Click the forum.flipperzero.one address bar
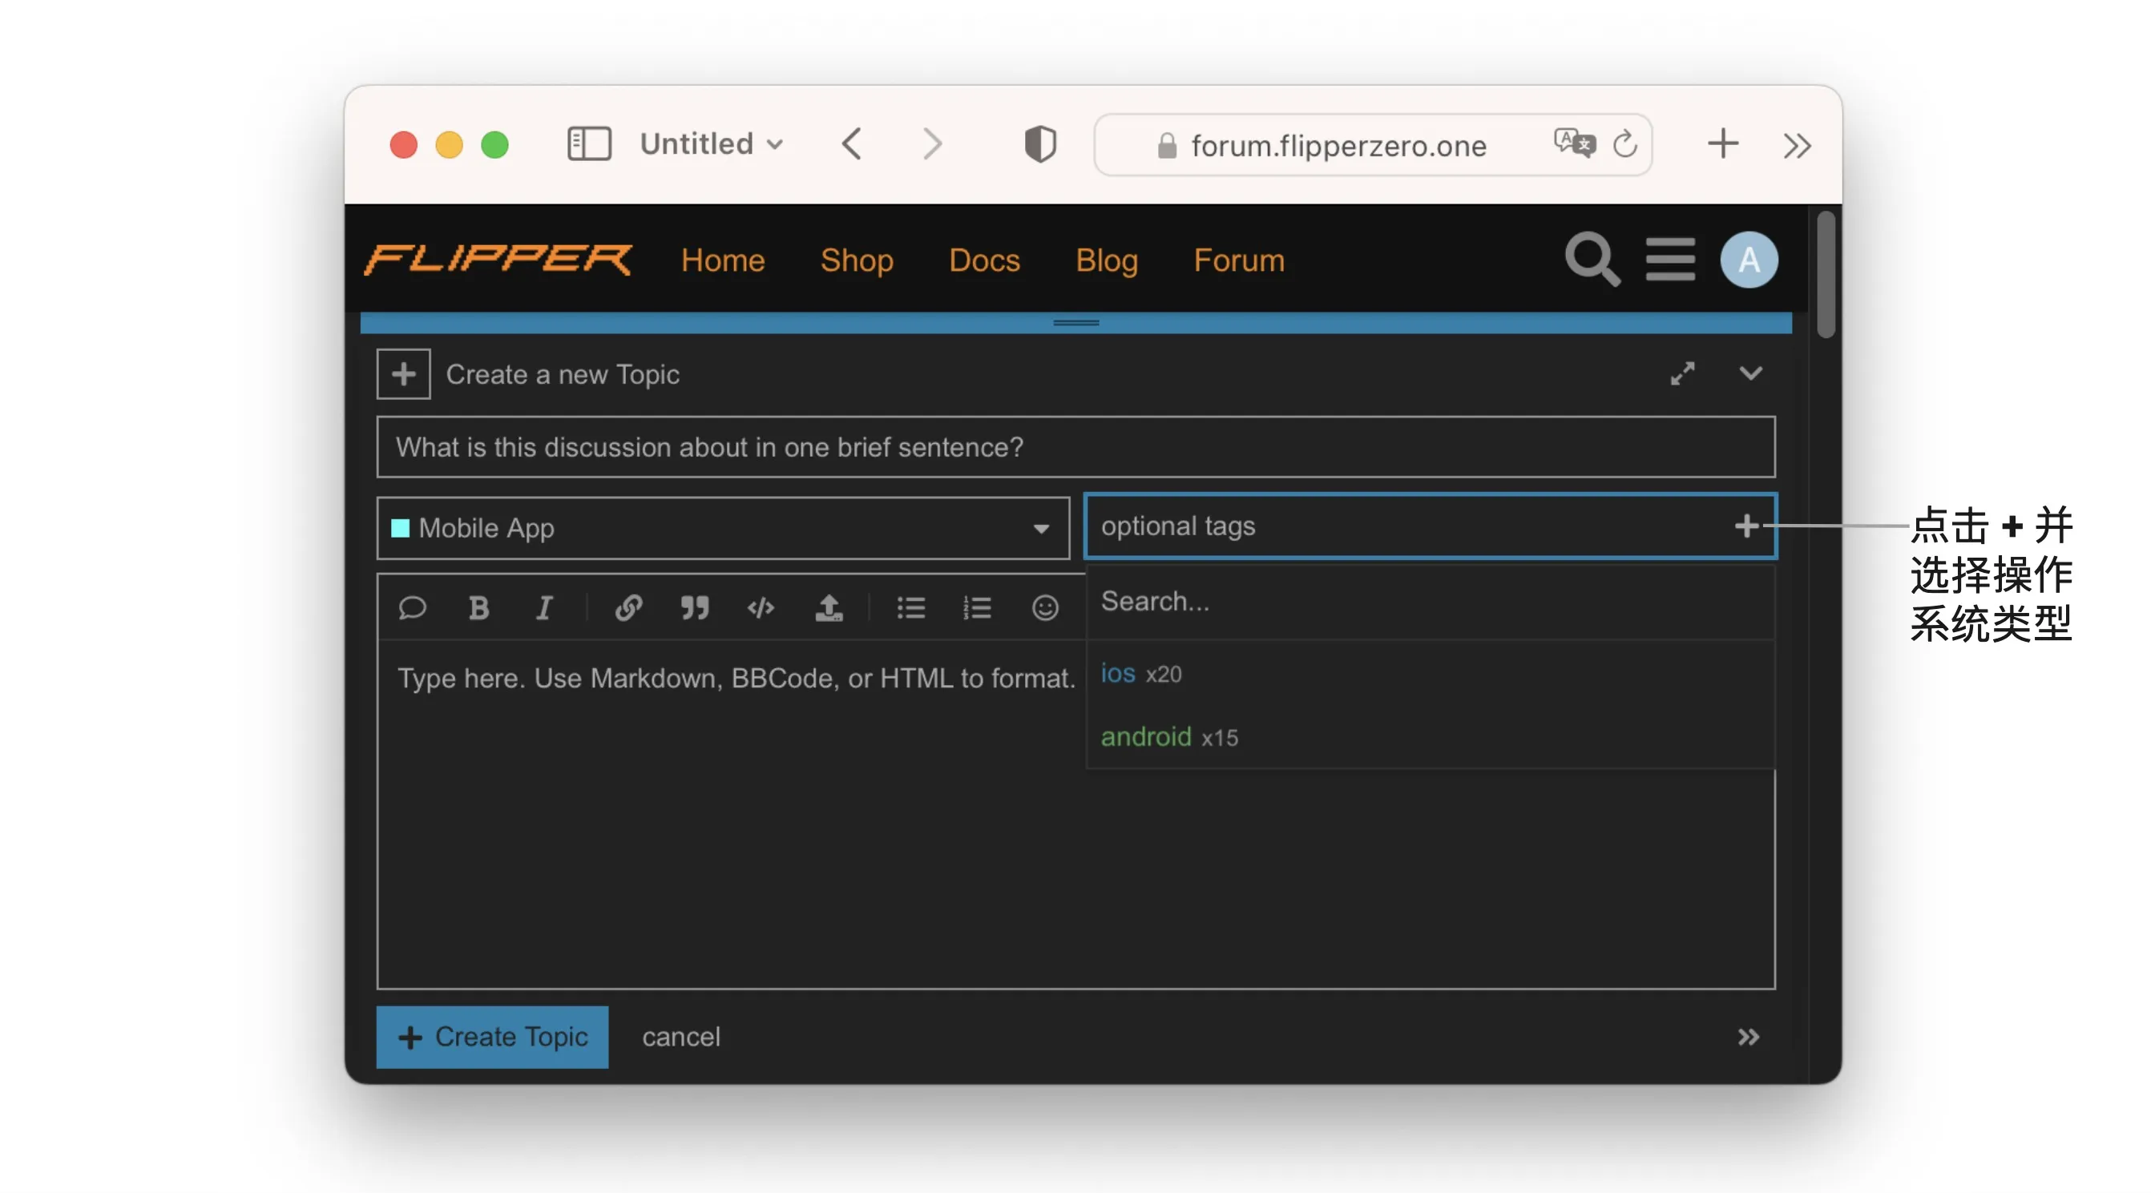 1373,145
